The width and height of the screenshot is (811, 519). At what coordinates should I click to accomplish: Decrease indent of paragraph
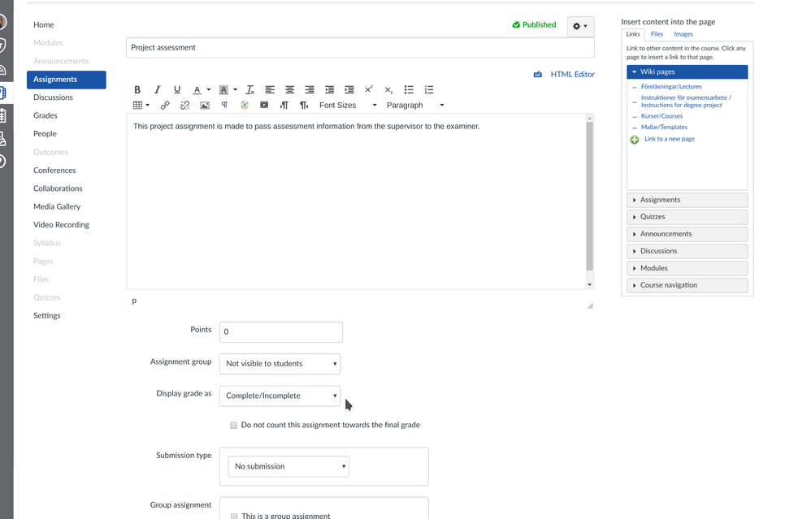pos(329,90)
